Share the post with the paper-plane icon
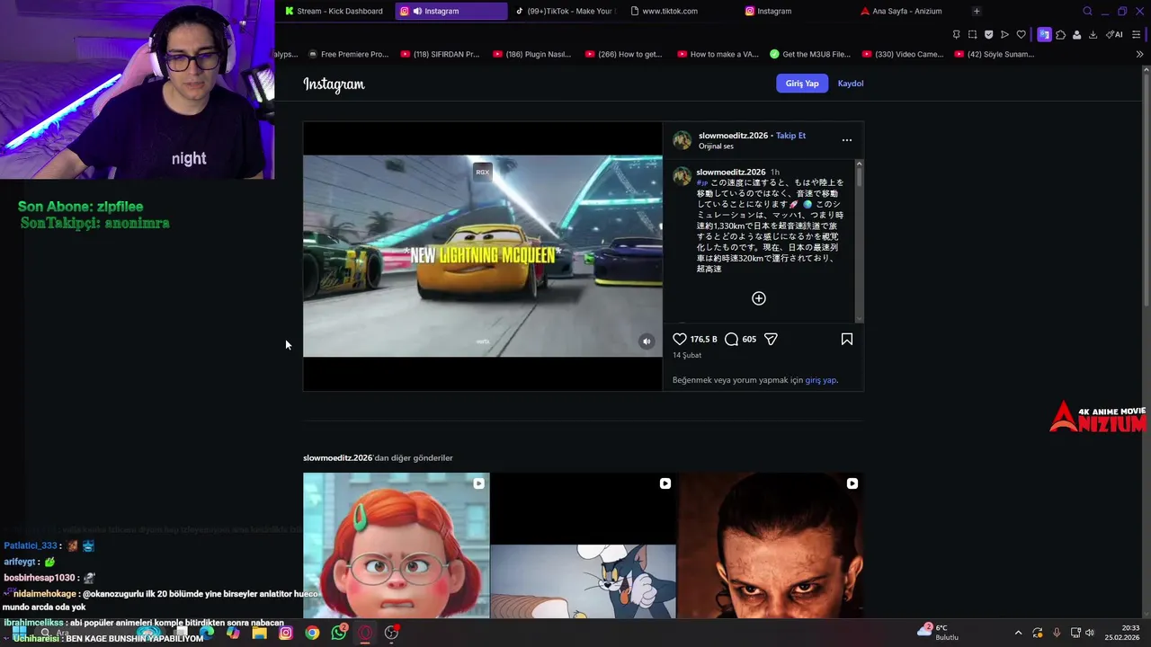Image resolution: width=1151 pixels, height=647 pixels. [771, 339]
